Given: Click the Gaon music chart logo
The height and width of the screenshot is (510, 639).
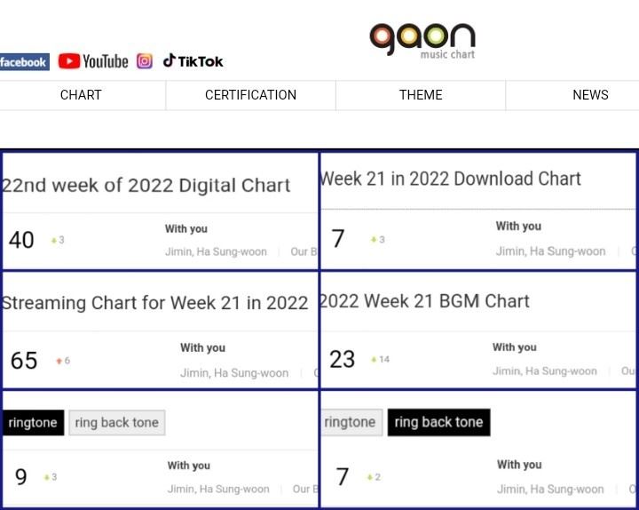Looking at the screenshot, I should point(422,40).
